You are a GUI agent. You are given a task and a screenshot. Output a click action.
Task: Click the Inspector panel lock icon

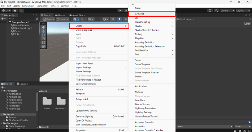click(x=246, y=15)
